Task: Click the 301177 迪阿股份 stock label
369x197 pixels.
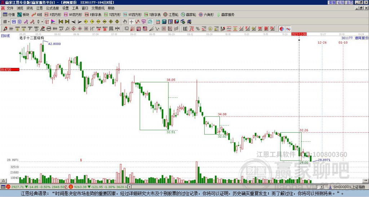Action: click(x=355, y=38)
